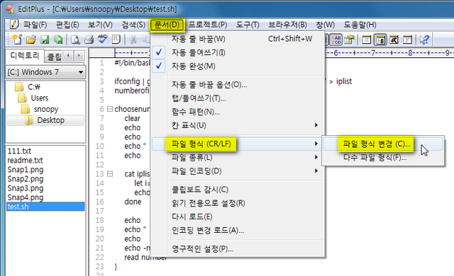
Task: Expand the 파일 종류(L) submenu
Action: tap(237, 157)
